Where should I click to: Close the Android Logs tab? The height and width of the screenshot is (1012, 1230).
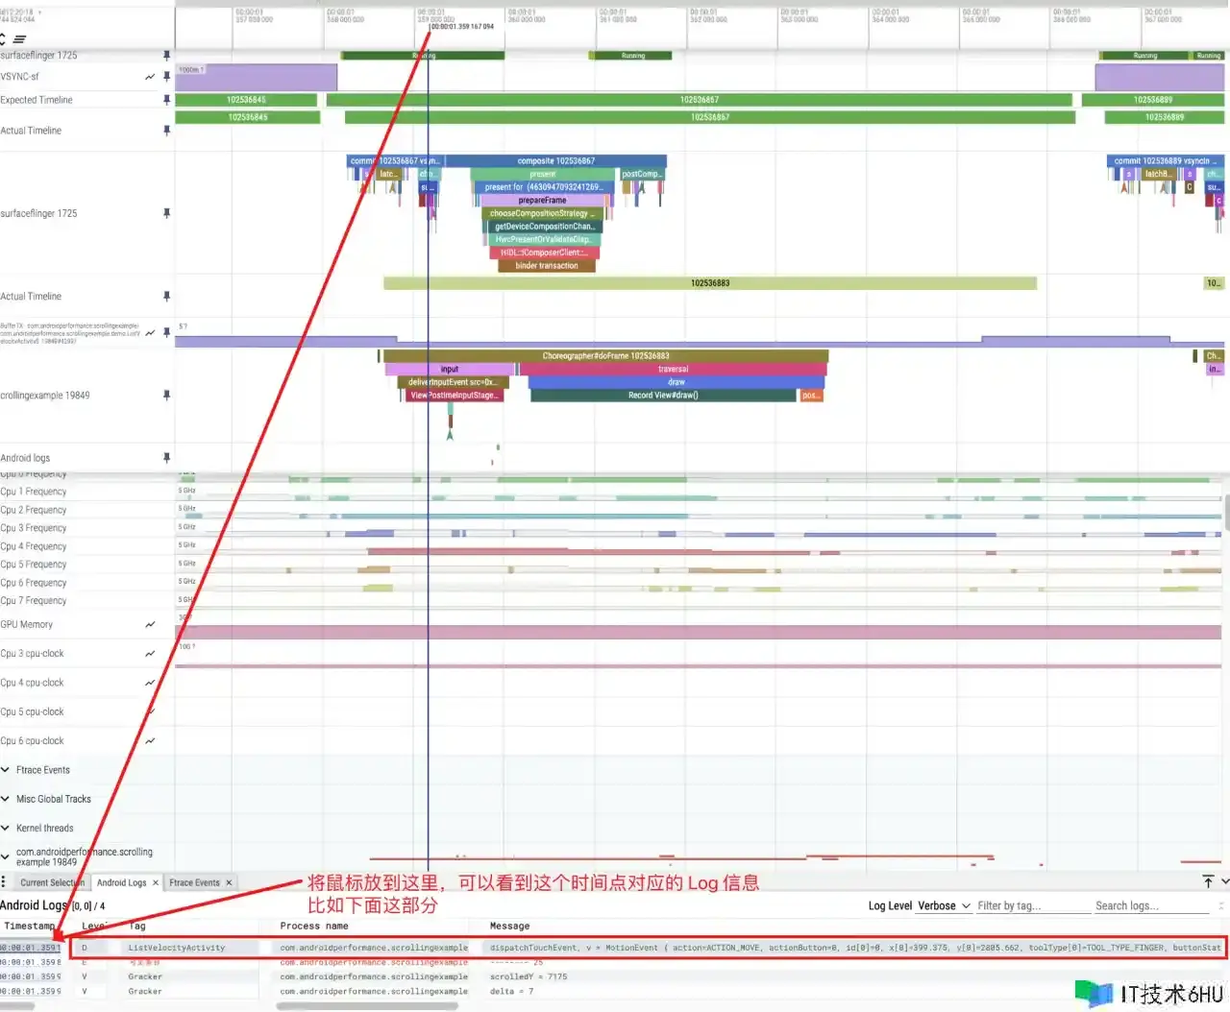coord(156,883)
